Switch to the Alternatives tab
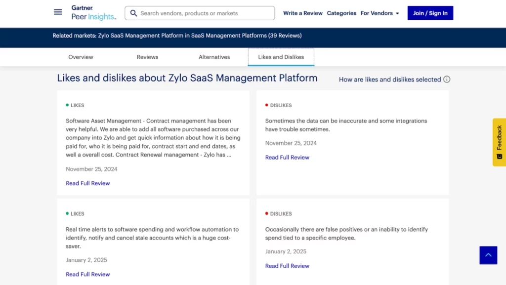The width and height of the screenshot is (506, 285). point(214,57)
